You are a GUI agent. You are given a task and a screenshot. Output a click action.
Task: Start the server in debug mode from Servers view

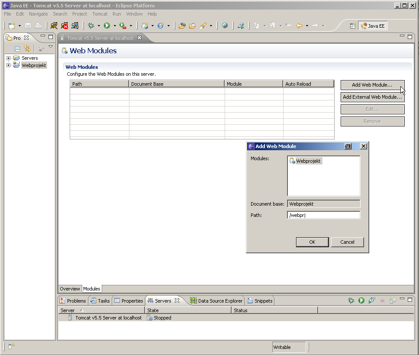pos(351,300)
